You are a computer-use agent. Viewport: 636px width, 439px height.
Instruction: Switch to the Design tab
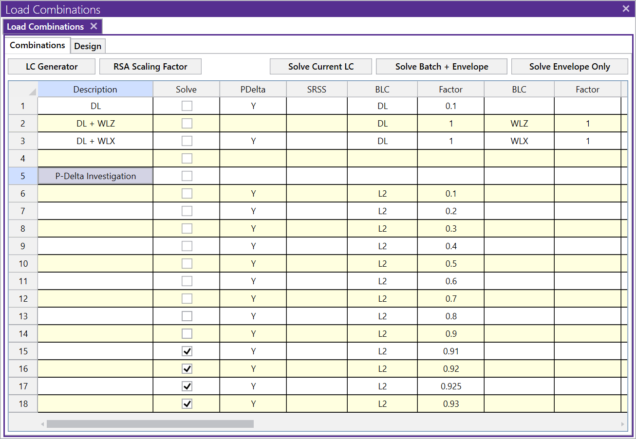tap(88, 46)
